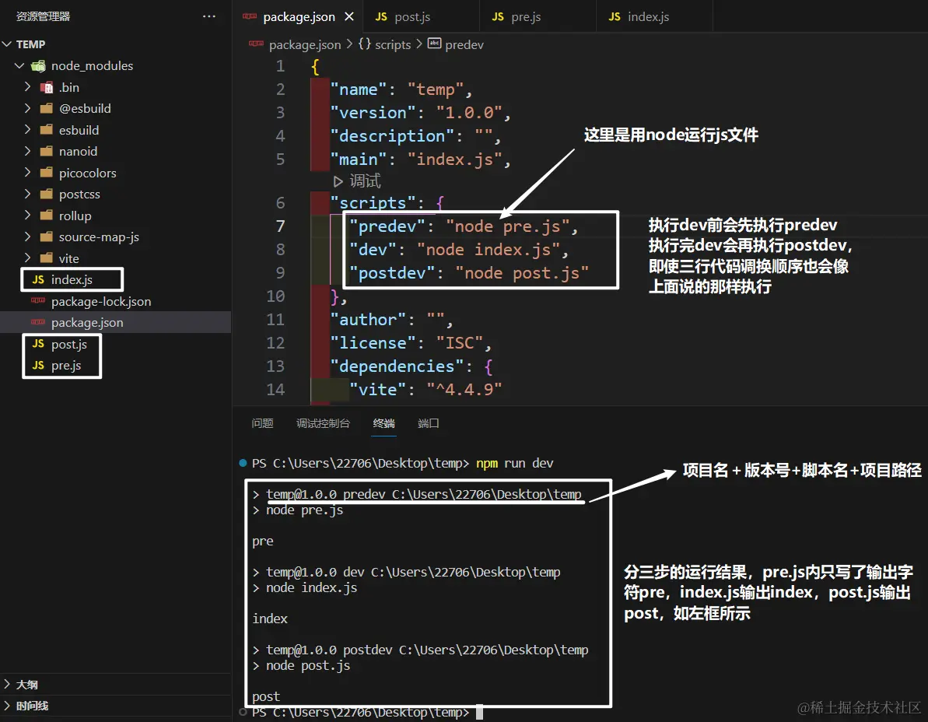The height and width of the screenshot is (722, 928).
Task: Click the postcss folder icon
Action: point(46,194)
